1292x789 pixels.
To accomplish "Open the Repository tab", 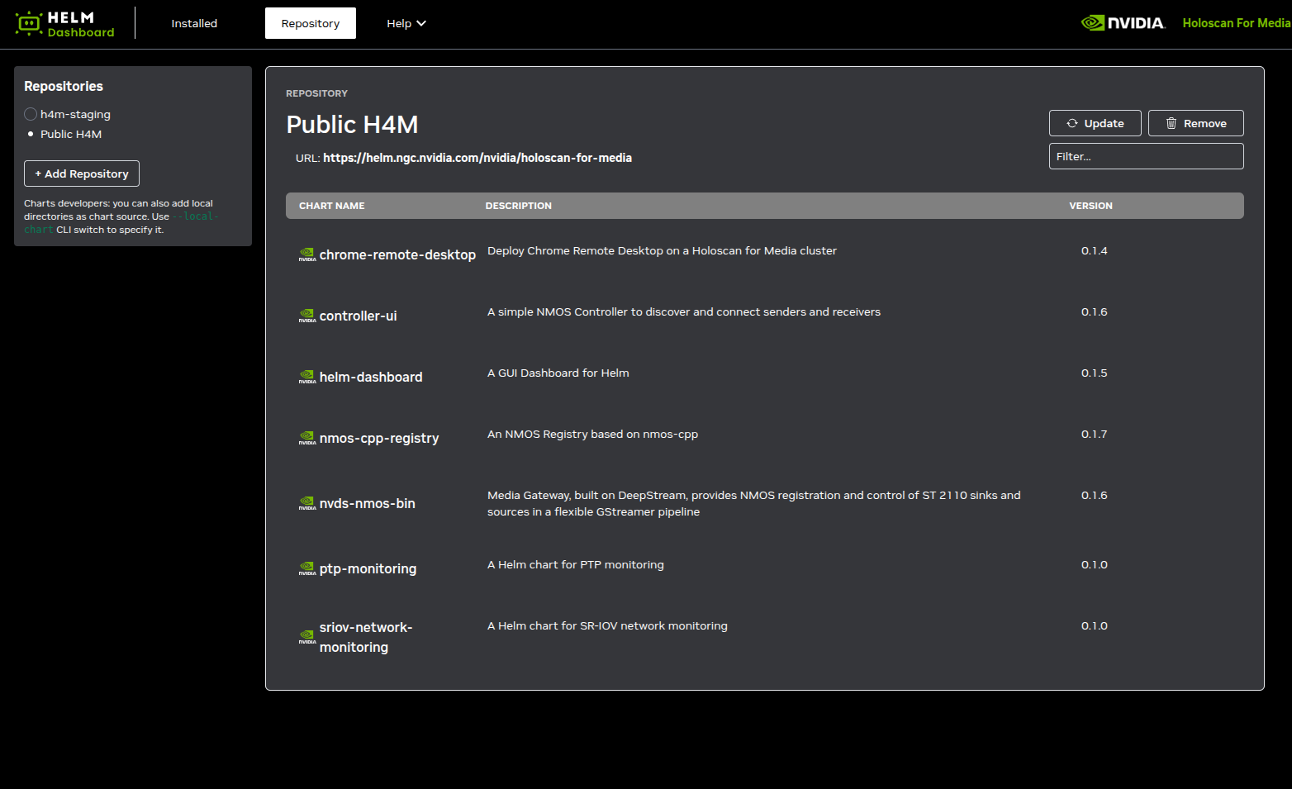I will [310, 23].
